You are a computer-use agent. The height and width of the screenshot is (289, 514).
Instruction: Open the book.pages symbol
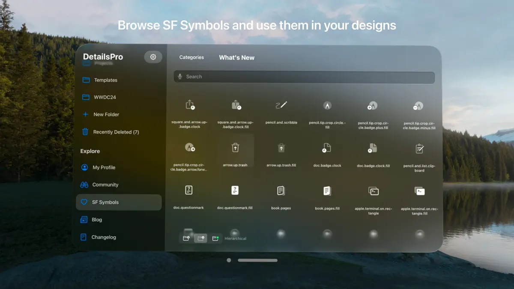(281, 190)
